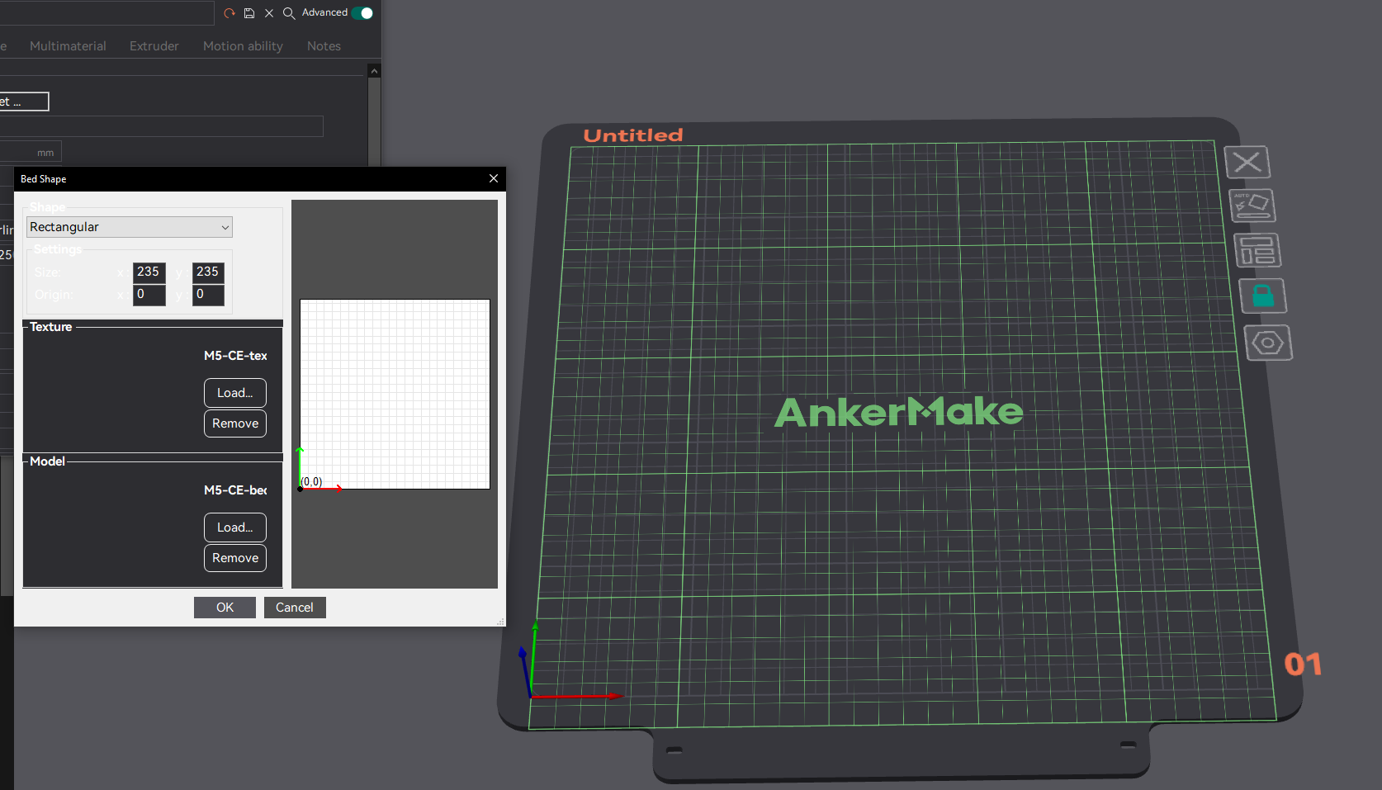The width and height of the screenshot is (1382, 790).
Task: Save the current printer preset
Action: [249, 12]
